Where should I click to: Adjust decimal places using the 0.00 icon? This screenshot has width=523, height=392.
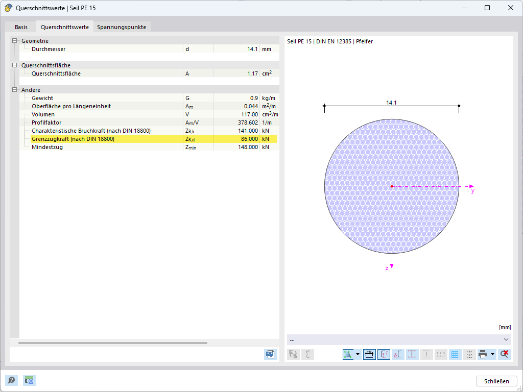[29, 380]
